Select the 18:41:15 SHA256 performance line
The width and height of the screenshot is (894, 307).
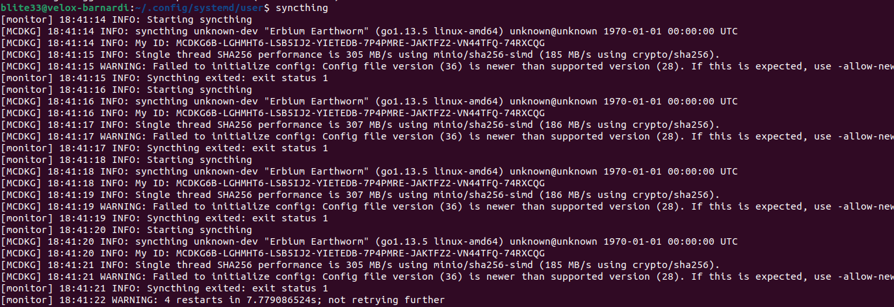(360, 55)
